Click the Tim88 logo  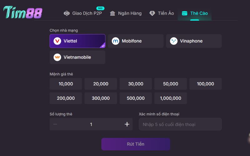[22, 12]
